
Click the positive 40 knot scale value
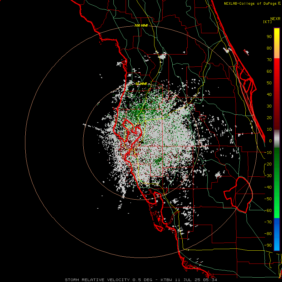pos(269,95)
